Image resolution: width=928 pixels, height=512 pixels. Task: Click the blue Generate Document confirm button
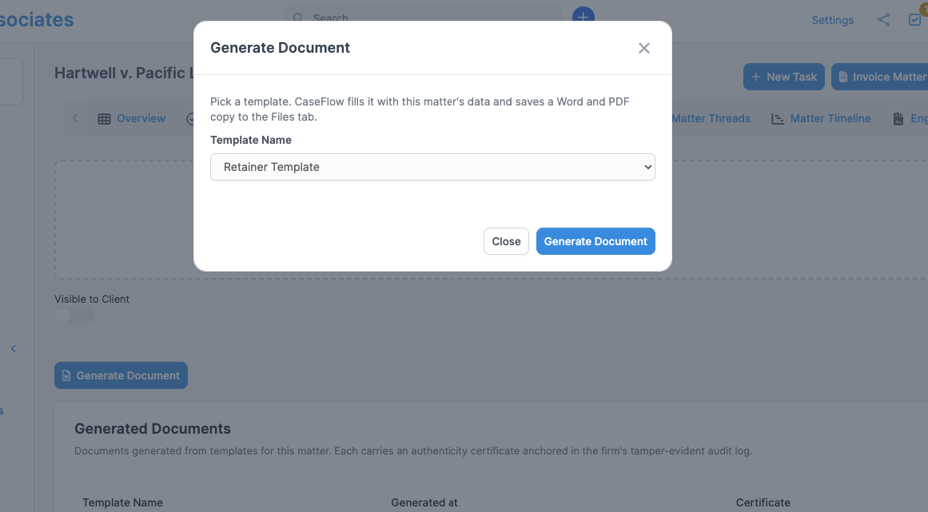point(595,241)
